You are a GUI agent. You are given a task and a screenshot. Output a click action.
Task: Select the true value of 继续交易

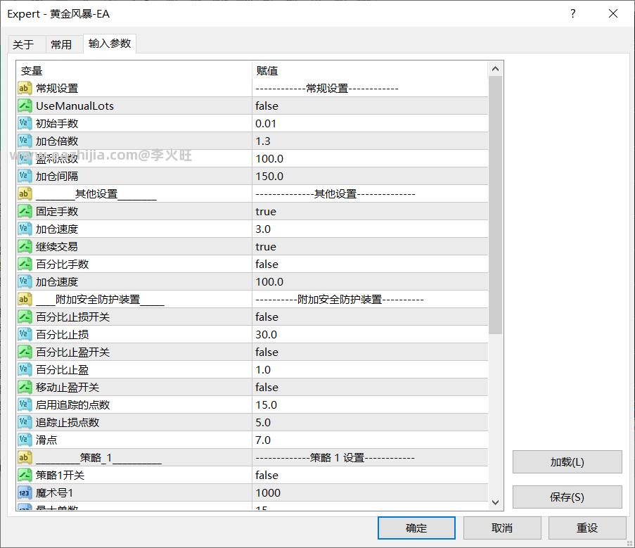tap(370, 247)
